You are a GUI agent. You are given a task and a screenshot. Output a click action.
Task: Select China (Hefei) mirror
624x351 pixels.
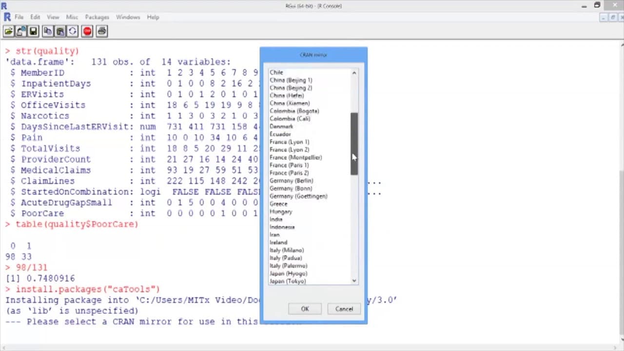click(287, 96)
